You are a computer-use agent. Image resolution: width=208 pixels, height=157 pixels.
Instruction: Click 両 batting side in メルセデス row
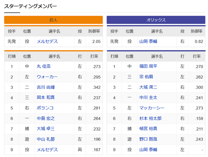tap(80, 150)
